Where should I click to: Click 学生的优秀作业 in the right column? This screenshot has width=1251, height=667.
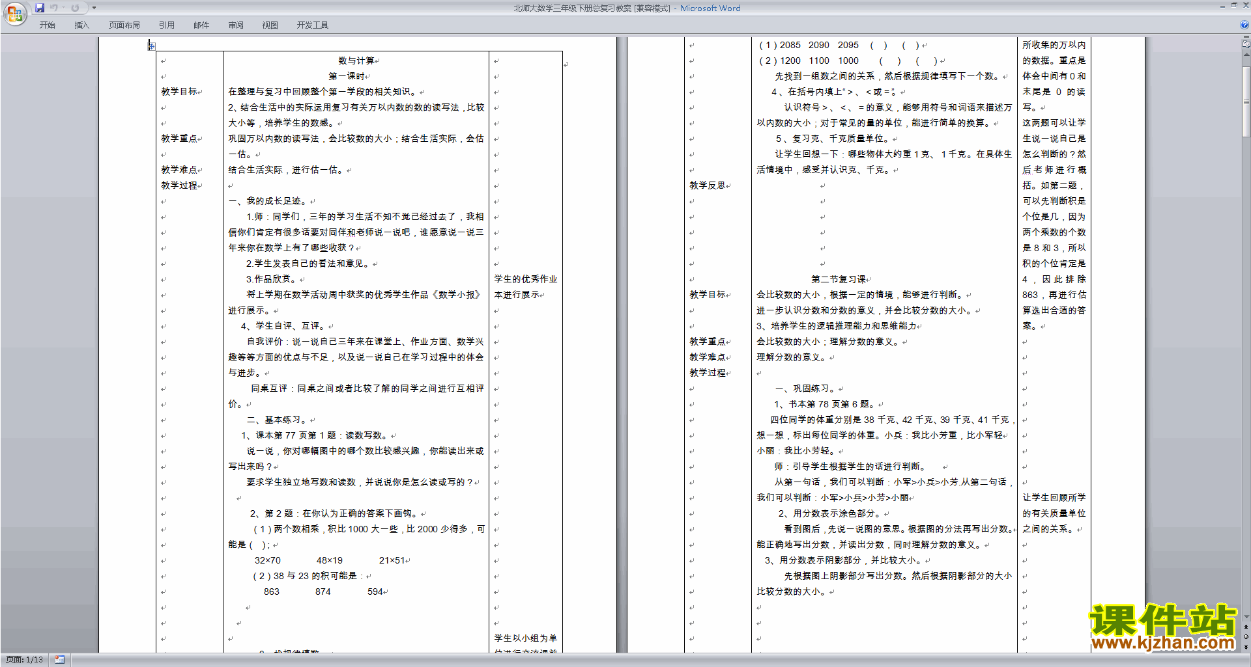[526, 279]
